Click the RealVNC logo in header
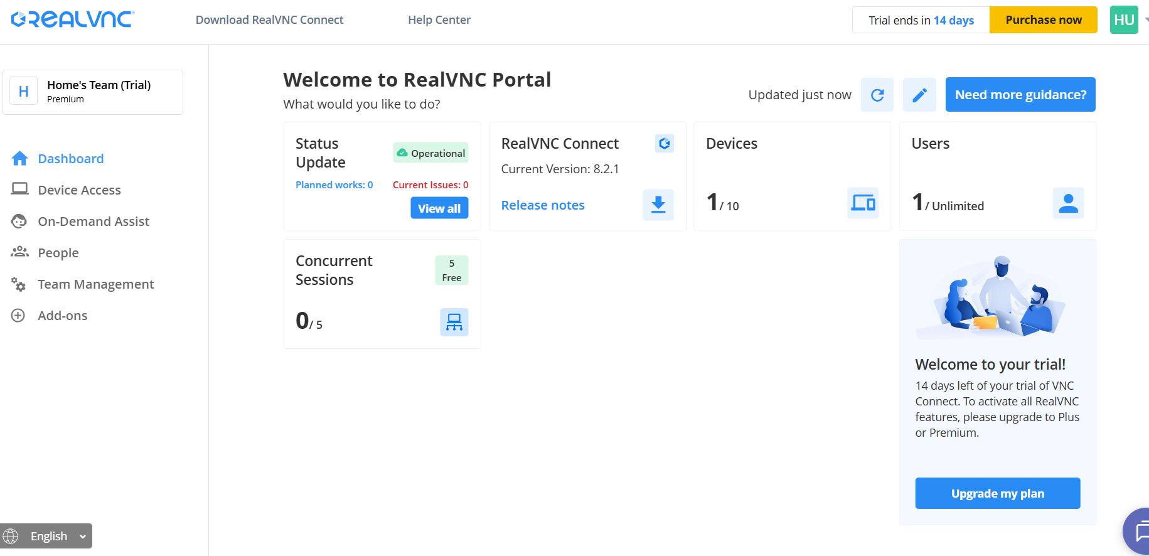Screen dimensions: 1149x556 [73, 19]
